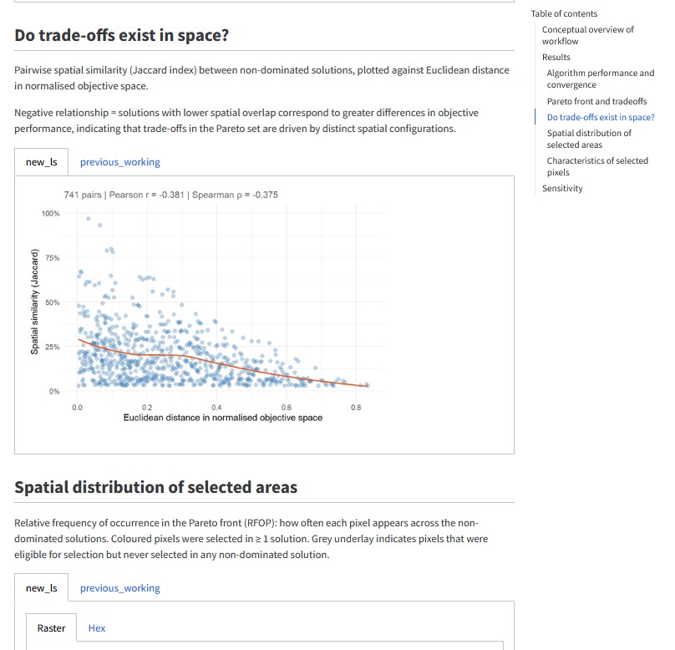Click the Spatial distribution of selected areas heading
675x650 pixels.
156,487
